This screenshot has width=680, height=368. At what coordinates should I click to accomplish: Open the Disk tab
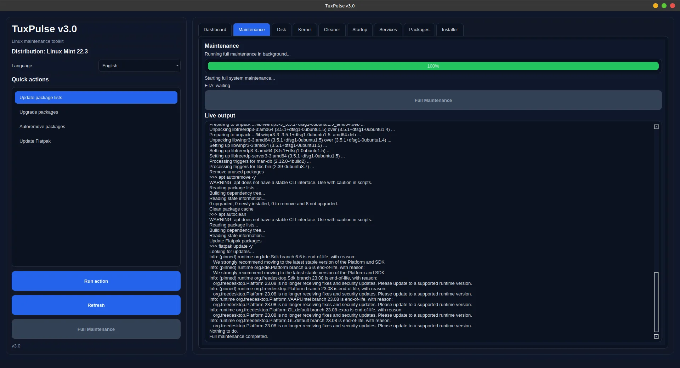(281, 30)
